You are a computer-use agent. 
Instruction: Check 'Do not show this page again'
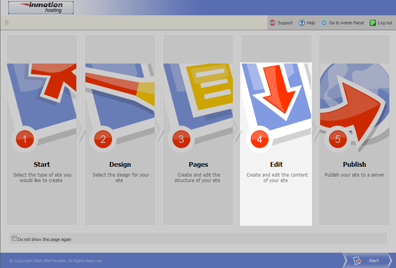coord(15,239)
